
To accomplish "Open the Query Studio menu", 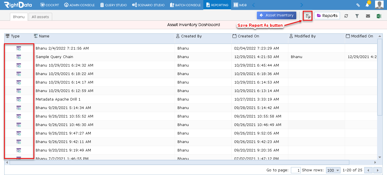I will click(113, 5).
